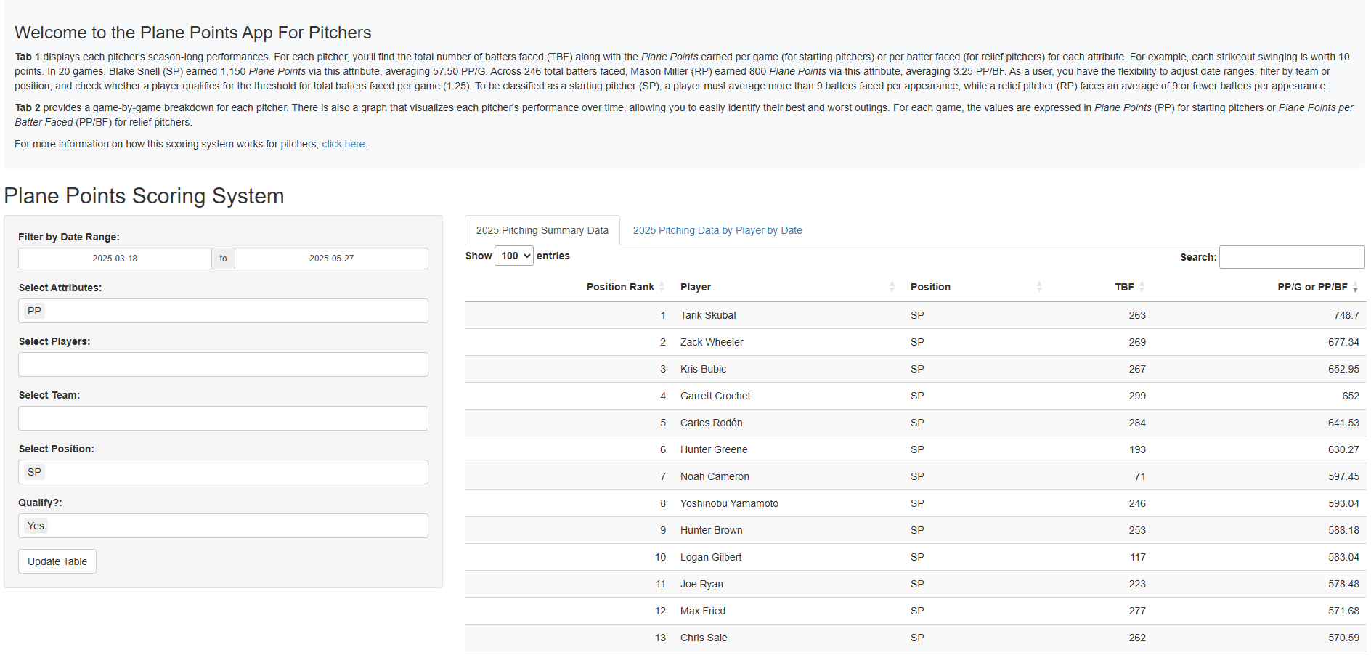1371x655 pixels.
Task: Click the Yes tag in Qualify field
Action: click(36, 526)
